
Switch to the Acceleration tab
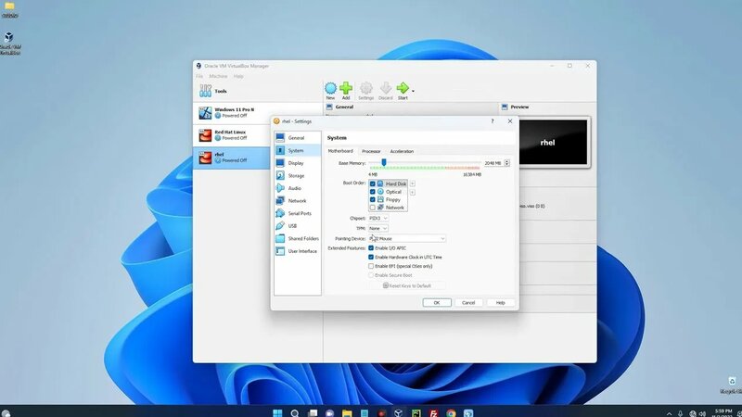[x=402, y=151]
